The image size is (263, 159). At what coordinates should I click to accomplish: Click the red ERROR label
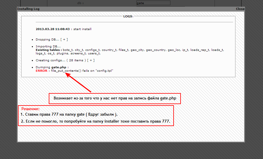(x=42, y=71)
